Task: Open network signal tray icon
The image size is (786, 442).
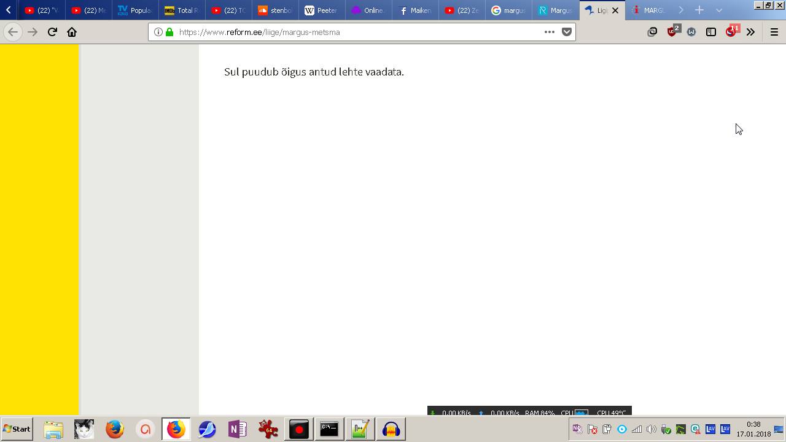Action: [x=637, y=429]
